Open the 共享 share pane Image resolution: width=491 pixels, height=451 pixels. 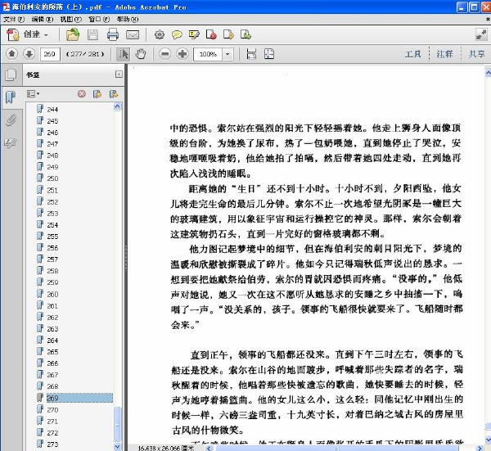[476, 54]
